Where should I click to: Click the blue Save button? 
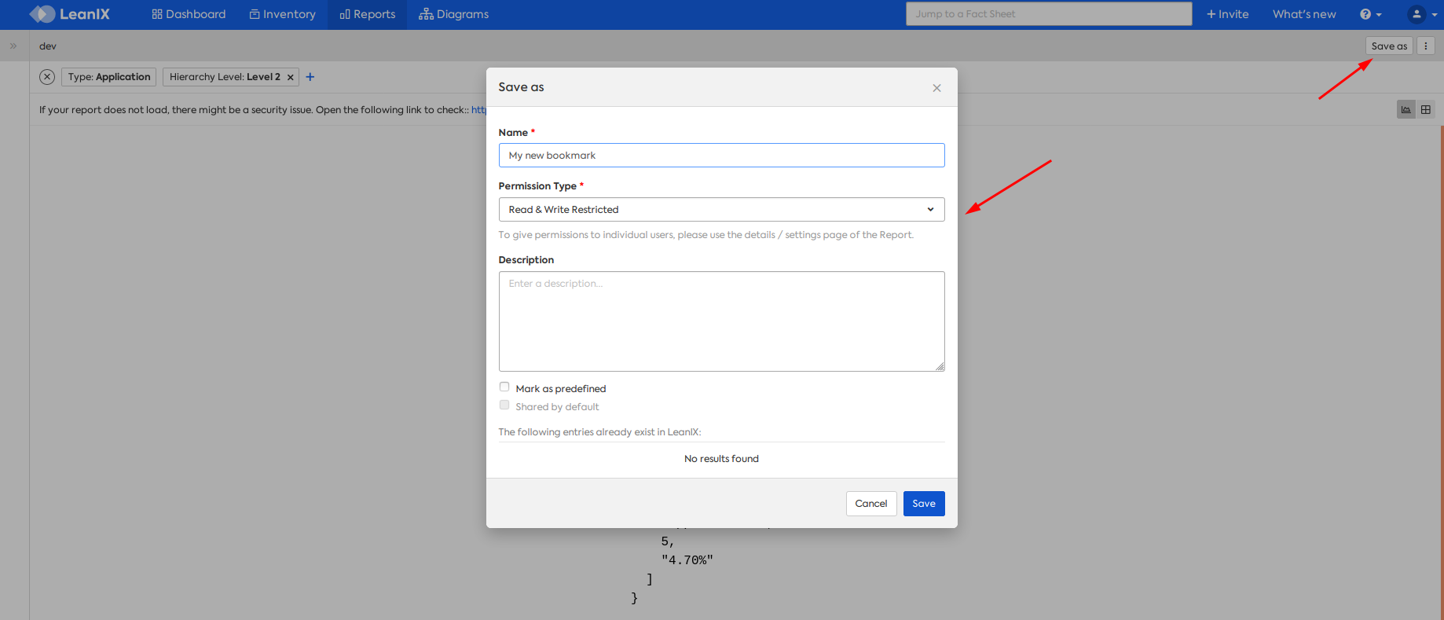pos(924,504)
